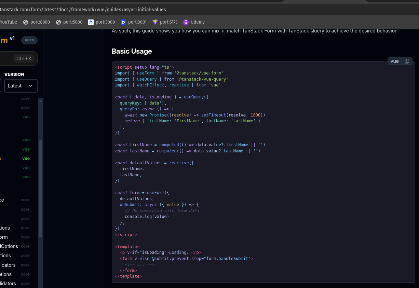The height and width of the screenshot is (288, 419).
Task: Open the port:5173 Vite bookmark
Action: click(165, 22)
